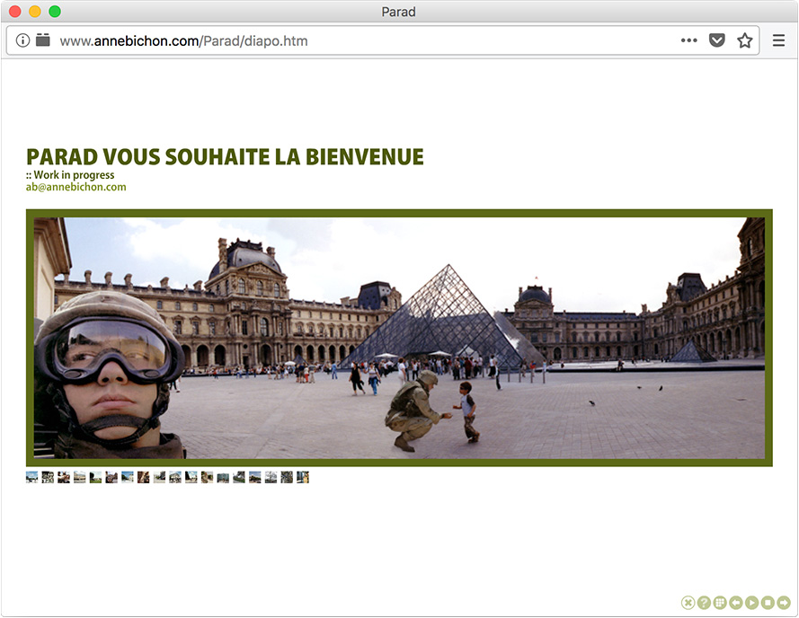The image size is (799, 618).
Task: Click the permissions icon beside the info icon
Action: point(42,40)
